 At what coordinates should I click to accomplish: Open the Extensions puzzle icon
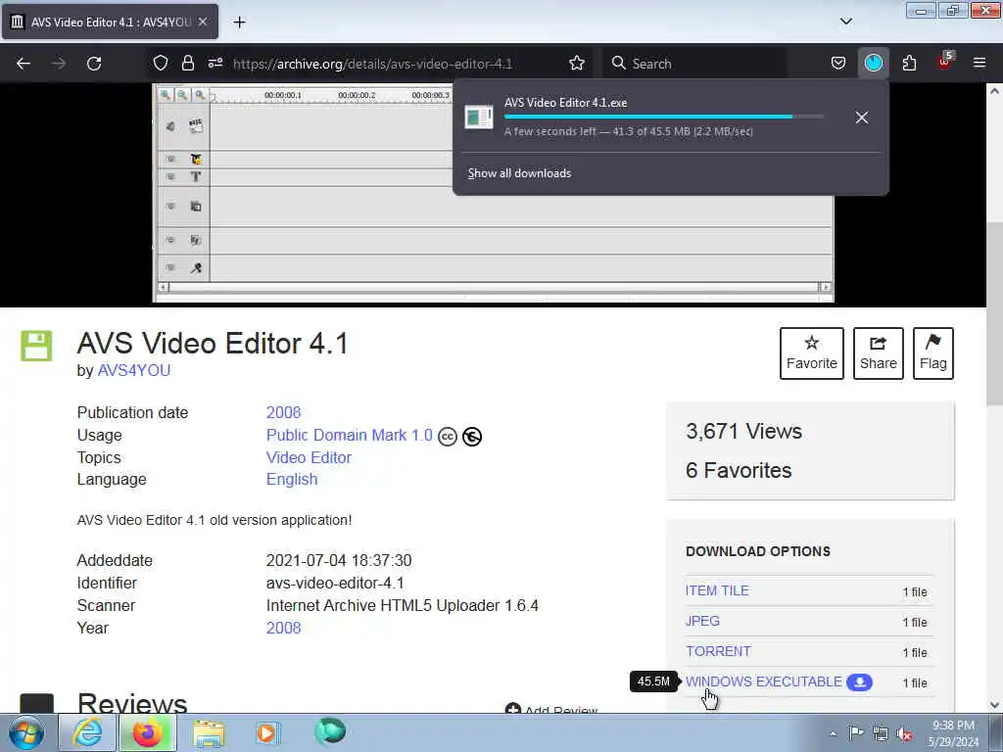click(x=909, y=64)
